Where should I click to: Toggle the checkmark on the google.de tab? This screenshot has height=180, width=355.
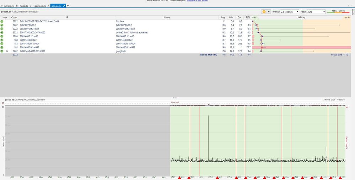click(64, 6)
